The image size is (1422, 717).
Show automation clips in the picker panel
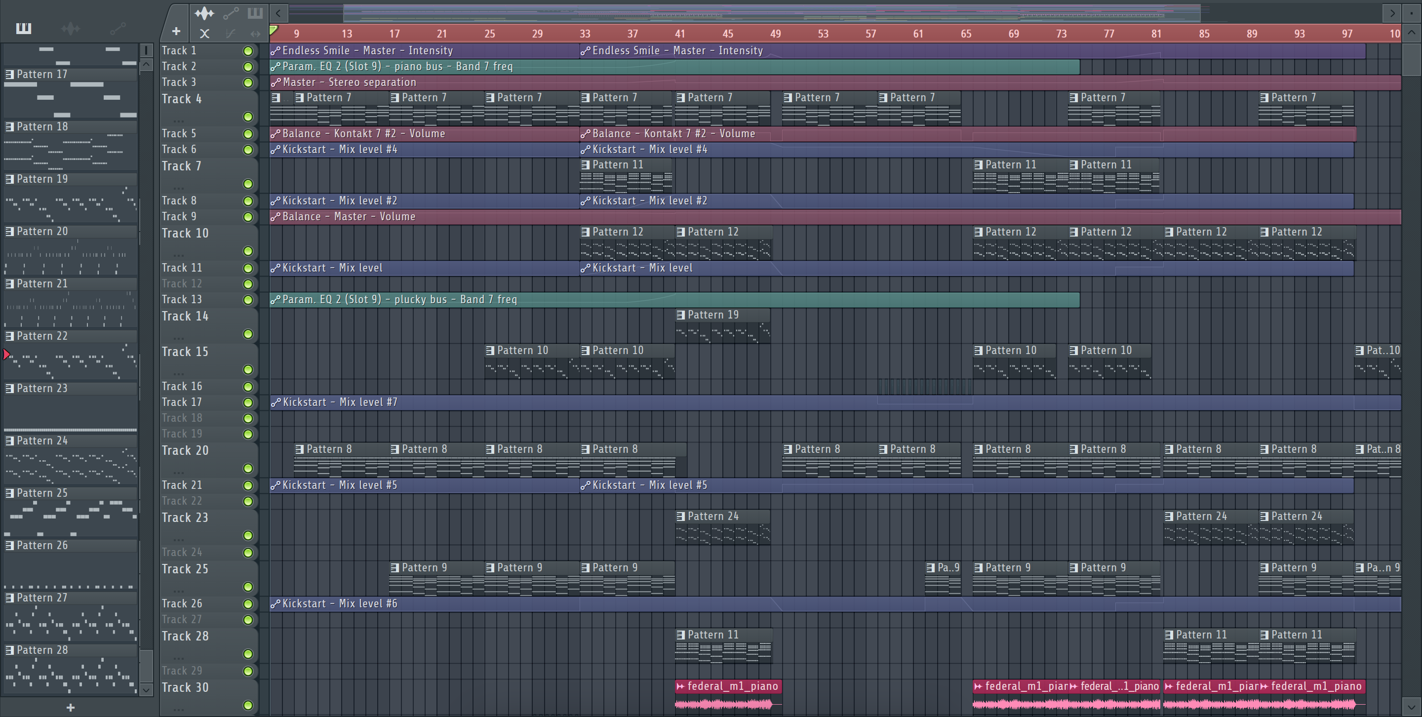(x=118, y=28)
